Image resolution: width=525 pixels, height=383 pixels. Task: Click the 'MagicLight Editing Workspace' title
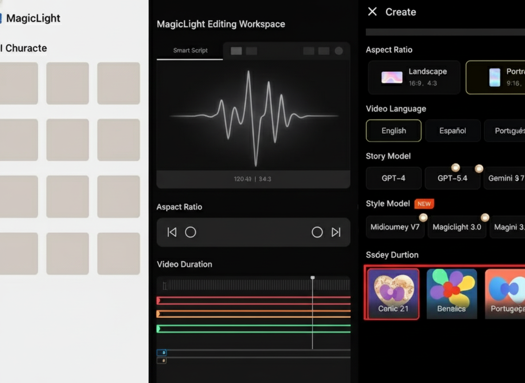[x=221, y=24]
